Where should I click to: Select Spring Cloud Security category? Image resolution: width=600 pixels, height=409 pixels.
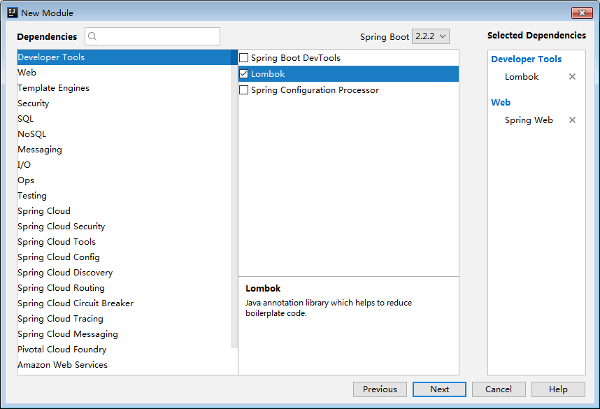coord(124,226)
